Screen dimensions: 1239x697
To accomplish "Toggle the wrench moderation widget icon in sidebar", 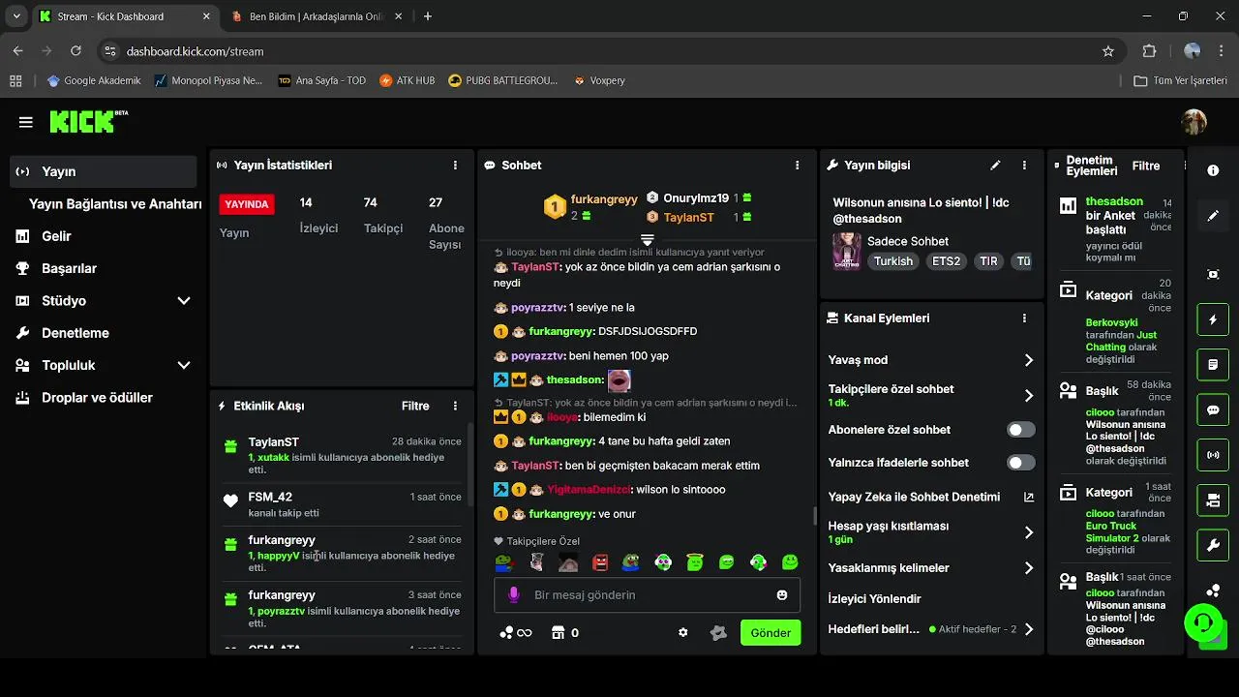I will click(1213, 545).
